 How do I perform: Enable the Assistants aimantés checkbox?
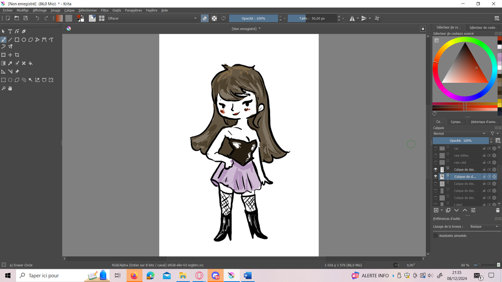click(435, 235)
